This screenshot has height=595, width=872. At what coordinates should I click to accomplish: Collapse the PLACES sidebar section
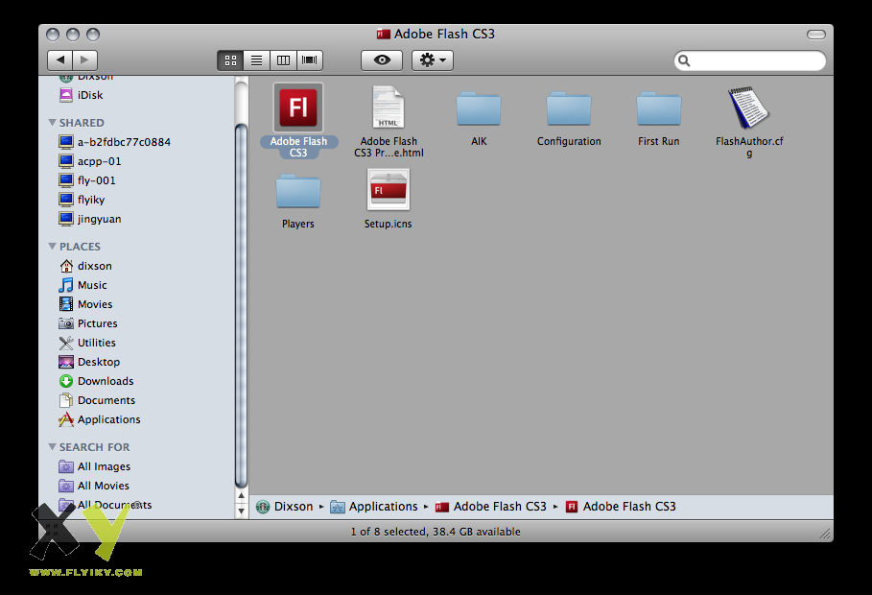(x=52, y=246)
